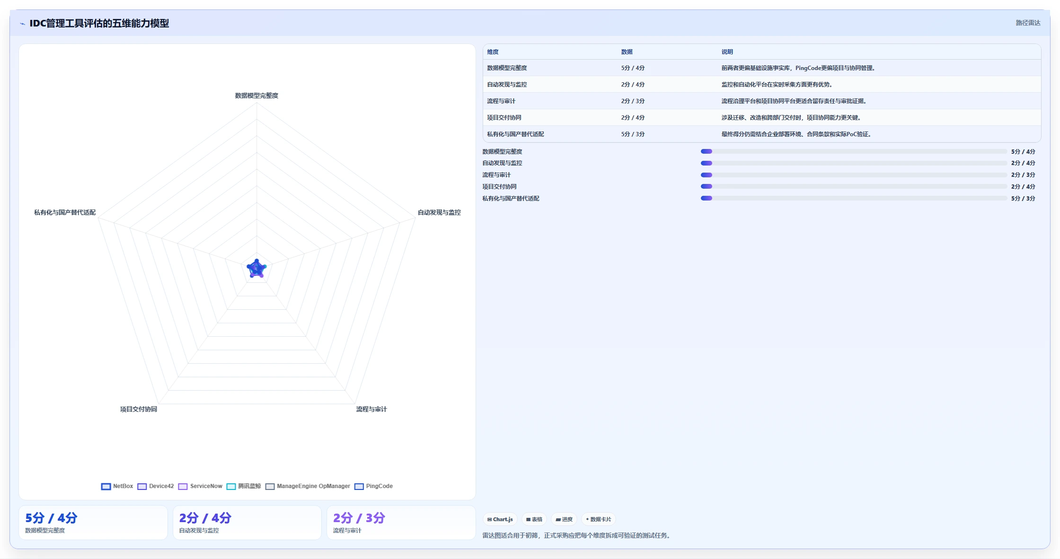Viewport: 1060px width, 559px height.
Task: Click the 表格 chip
Action: tap(534, 519)
